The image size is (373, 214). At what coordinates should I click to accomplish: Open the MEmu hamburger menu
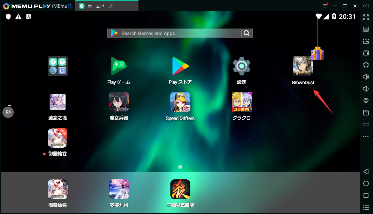[325, 6]
